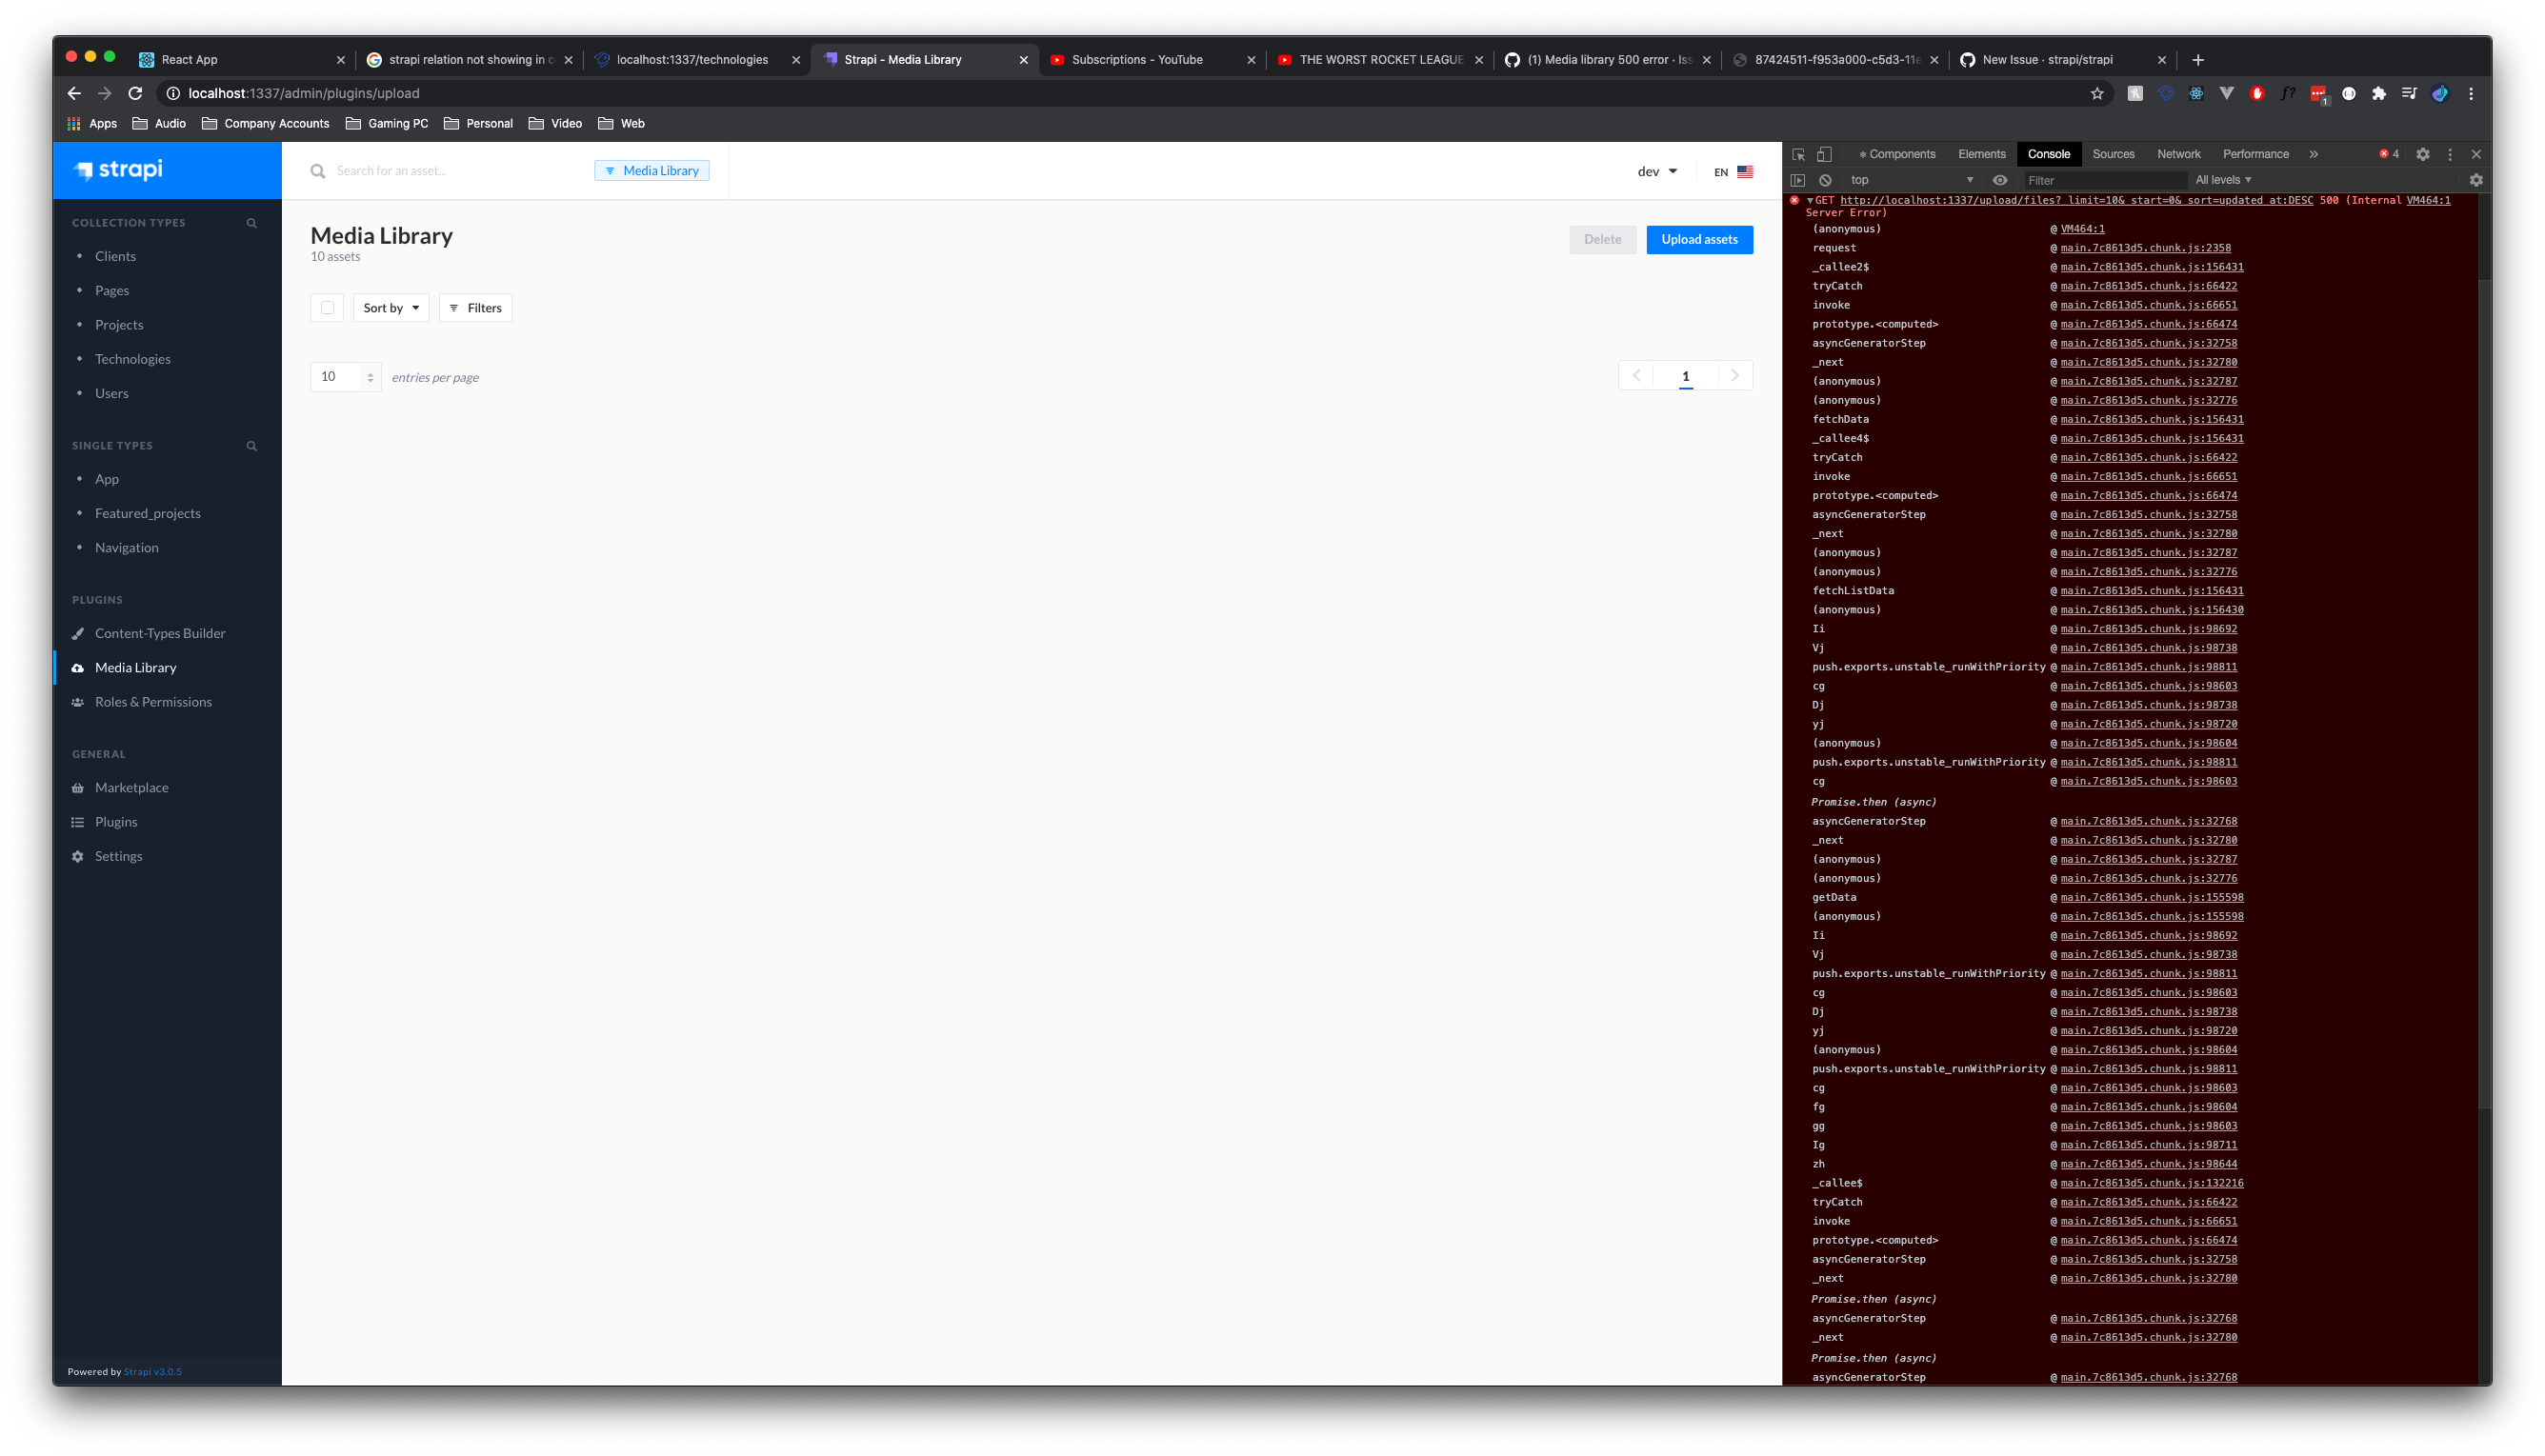This screenshot has height=1456, width=2545.
Task: Clear the DevTools console output
Action: click(1826, 180)
